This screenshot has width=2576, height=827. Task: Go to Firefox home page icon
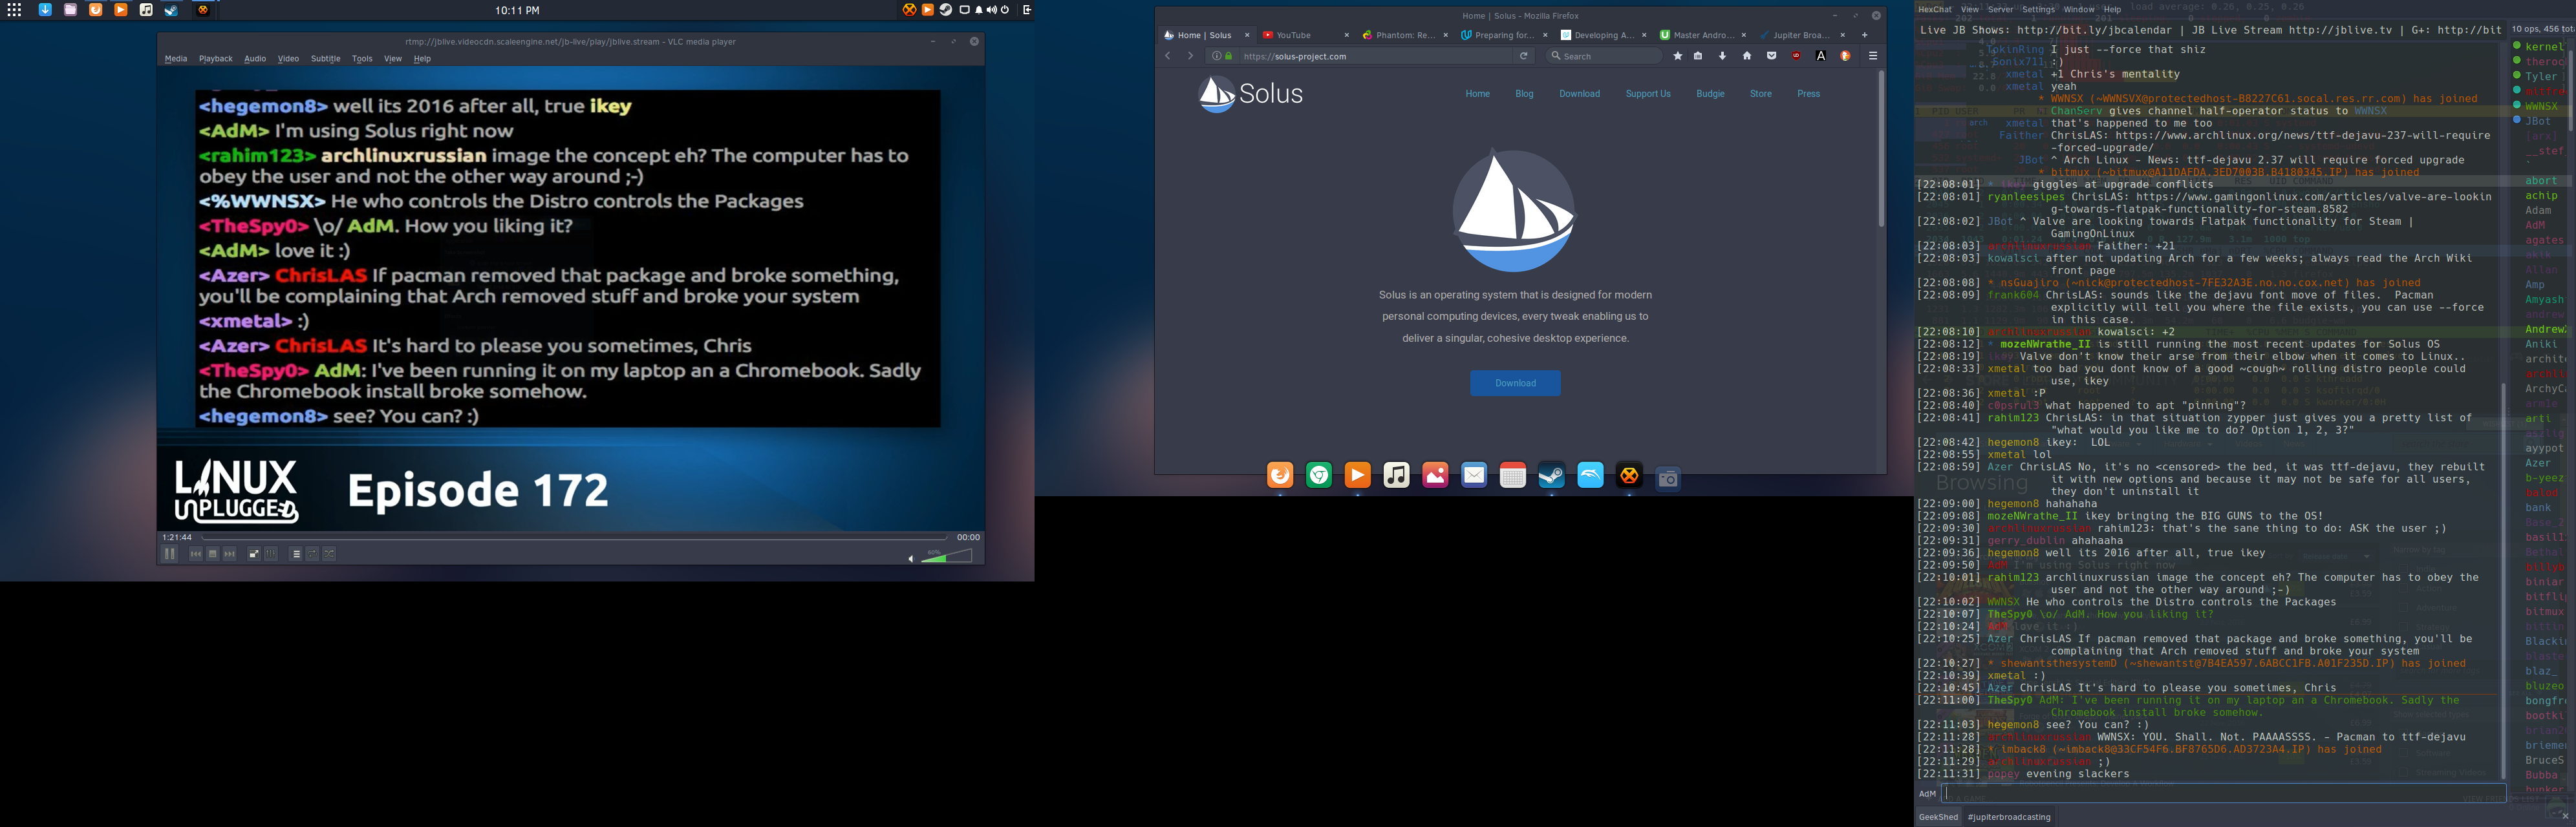click(x=1747, y=56)
